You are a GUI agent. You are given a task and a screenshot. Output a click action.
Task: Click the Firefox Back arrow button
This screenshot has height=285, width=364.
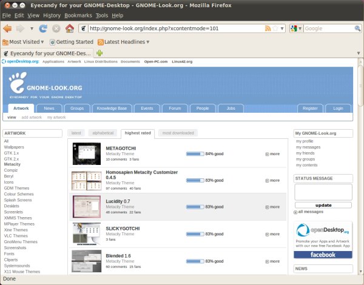(x=8, y=28)
